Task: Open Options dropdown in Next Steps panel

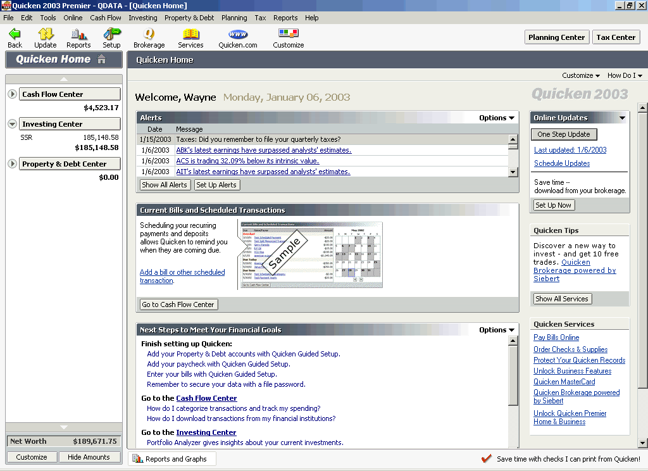Action: click(x=497, y=330)
